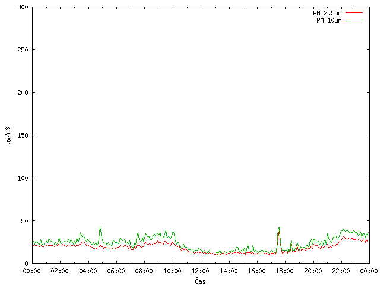Screen dimensions: 380x285
Task: Click the red PM 2.5um legend line
Action: 354,12
